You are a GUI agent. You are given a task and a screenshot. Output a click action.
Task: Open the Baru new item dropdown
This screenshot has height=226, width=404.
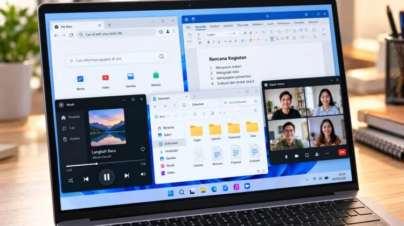(x=162, y=117)
